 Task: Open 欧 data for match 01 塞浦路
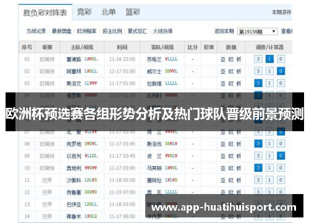click(x=231, y=59)
